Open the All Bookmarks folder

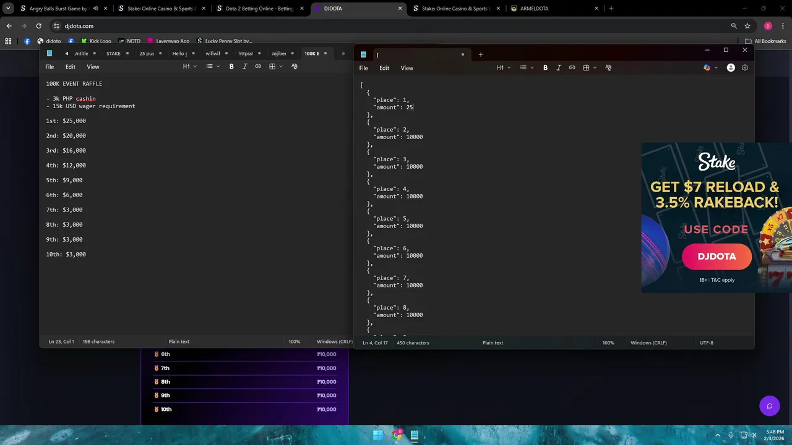pos(765,41)
